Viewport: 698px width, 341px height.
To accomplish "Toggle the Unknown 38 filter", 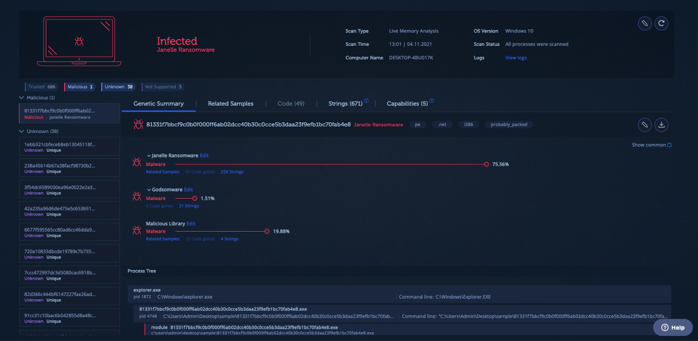I will tap(118, 87).
